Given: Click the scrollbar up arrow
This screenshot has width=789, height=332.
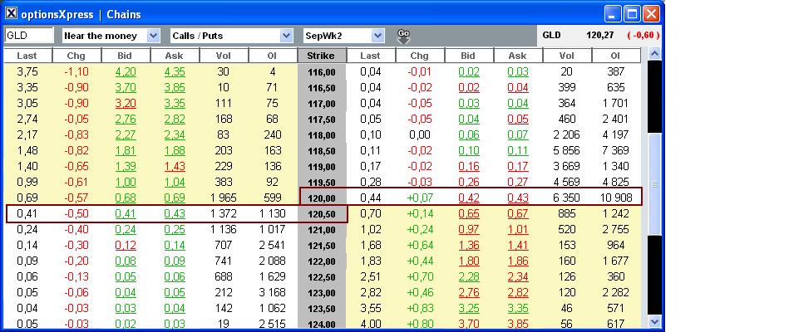Looking at the screenshot, I should [x=654, y=55].
